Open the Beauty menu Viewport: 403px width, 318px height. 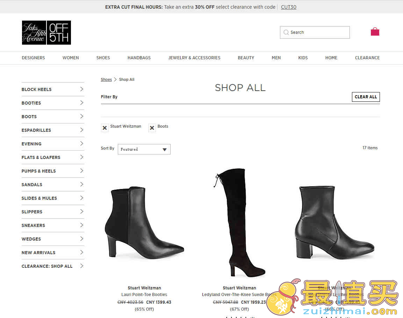pyautogui.click(x=246, y=58)
